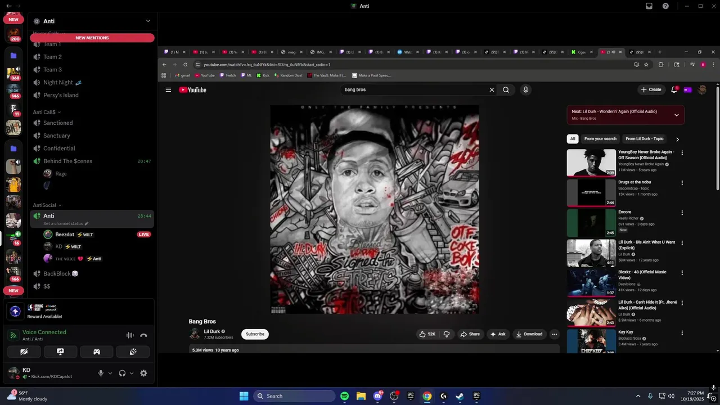
Task: Select From your search chip
Action: click(600, 139)
